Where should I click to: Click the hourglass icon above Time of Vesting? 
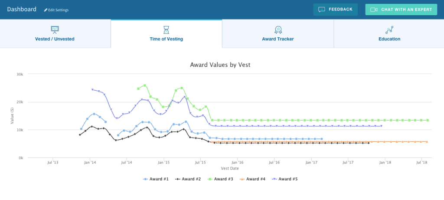[166, 30]
